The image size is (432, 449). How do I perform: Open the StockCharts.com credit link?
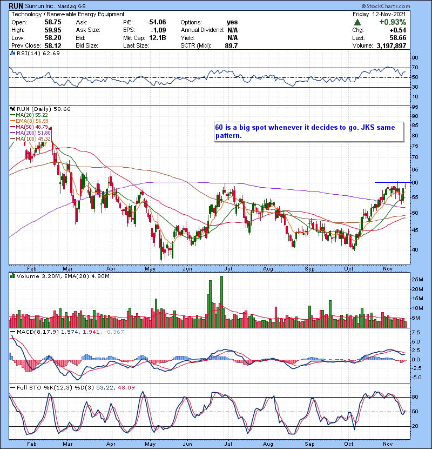386,6
